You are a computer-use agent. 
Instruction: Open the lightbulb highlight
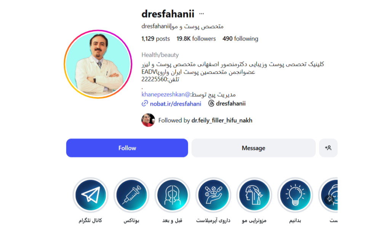[295, 195]
